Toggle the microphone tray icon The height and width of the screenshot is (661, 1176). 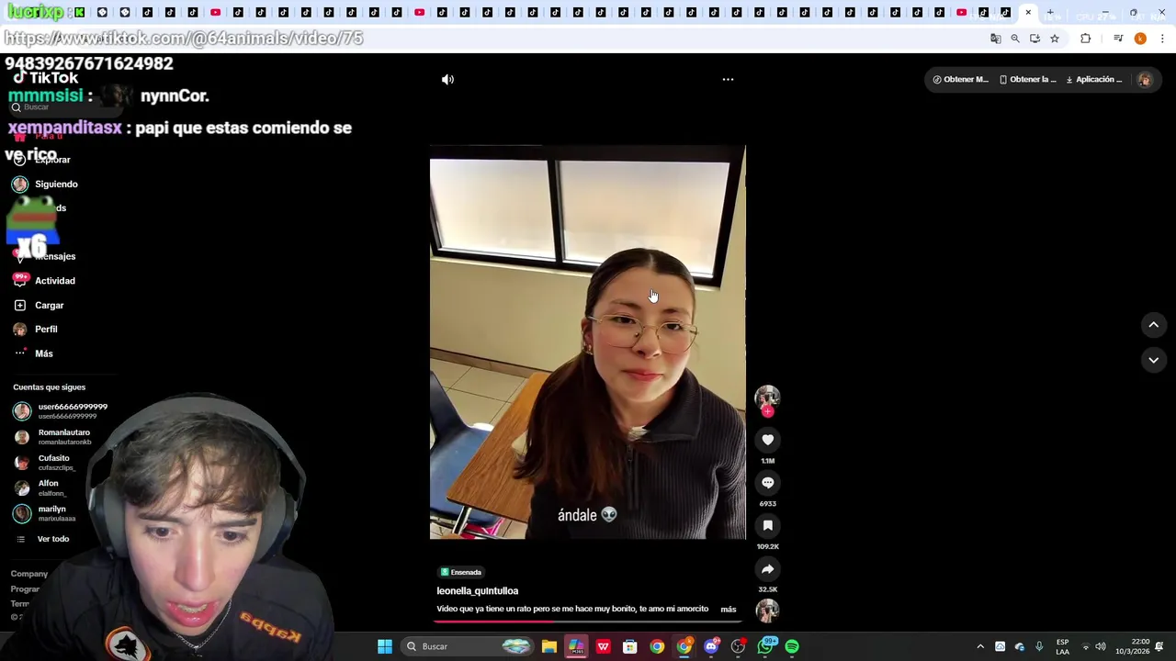1039,646
